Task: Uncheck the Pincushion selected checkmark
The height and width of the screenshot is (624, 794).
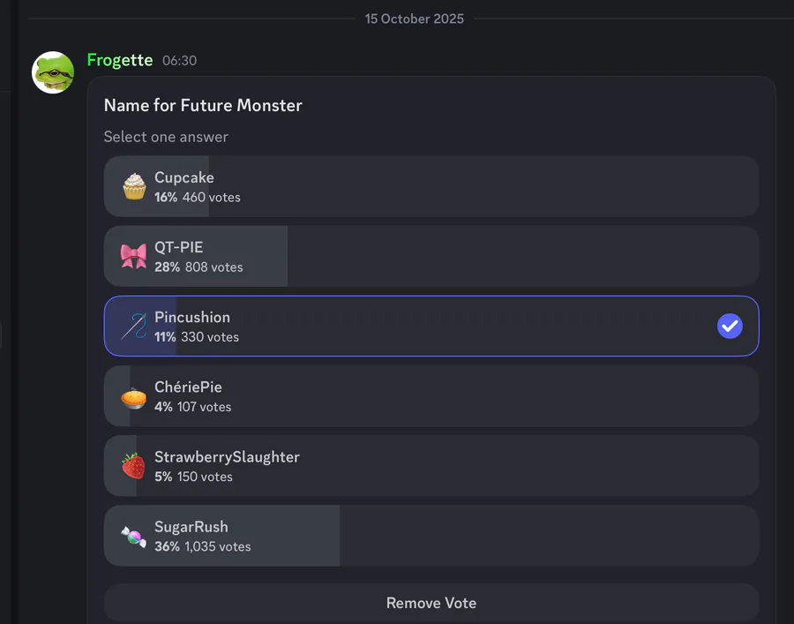Action: click(730, 327)
